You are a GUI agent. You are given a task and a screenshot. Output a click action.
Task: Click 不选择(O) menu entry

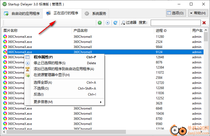click(64, 89)
